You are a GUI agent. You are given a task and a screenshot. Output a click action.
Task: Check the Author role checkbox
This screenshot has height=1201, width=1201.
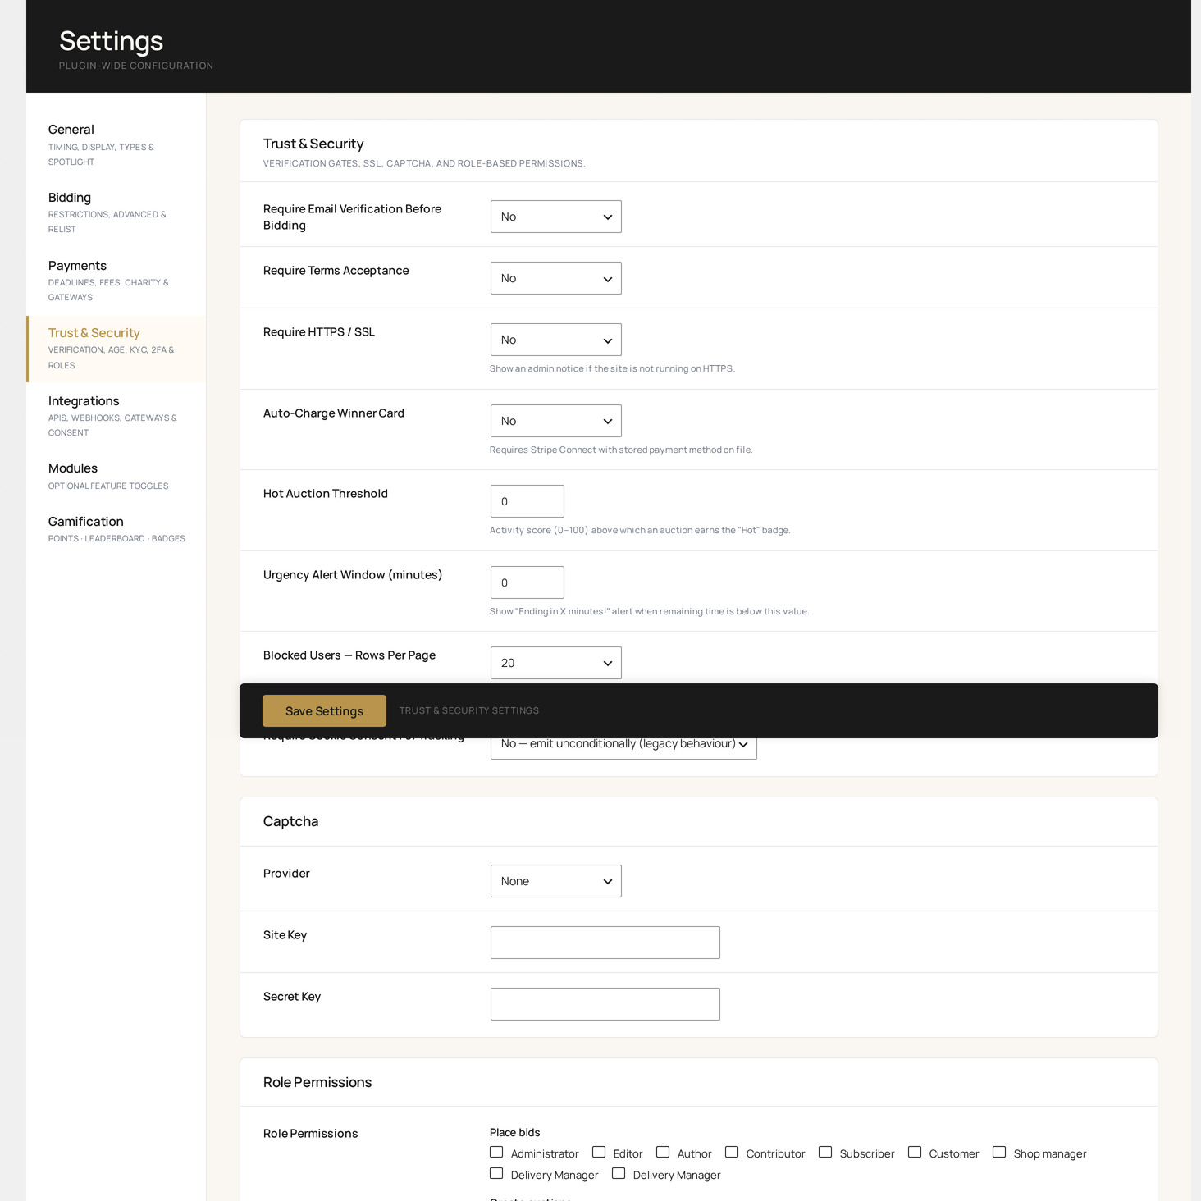coord(663,1152)
